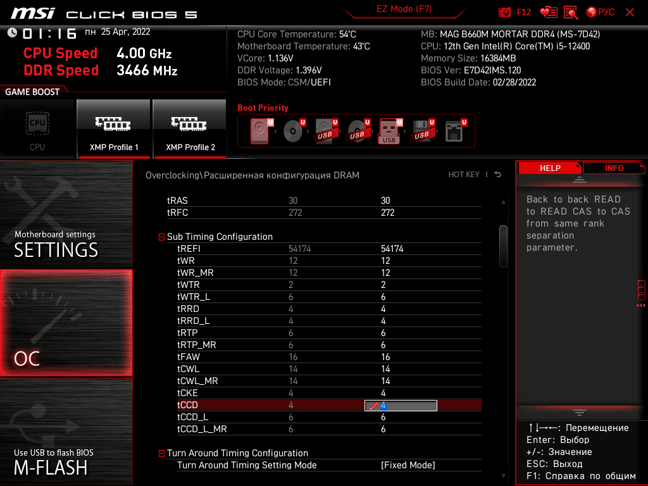This screenshot has height=486, width=648.
Task: Select the tCWL timing row
Action: coord(329,369)
